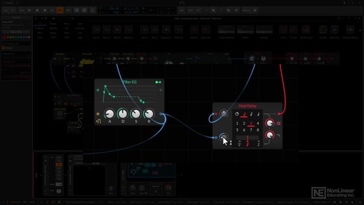Click the Filter EG modulator output icon
The width and height of the screenshot is (364, 205).
(x=158, y=82)
